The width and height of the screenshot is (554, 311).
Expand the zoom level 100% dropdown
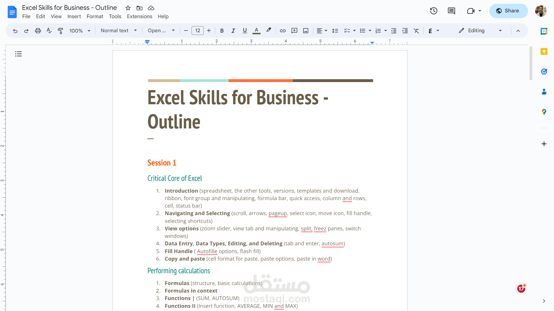pyautogui.click(x=80, y=31)
